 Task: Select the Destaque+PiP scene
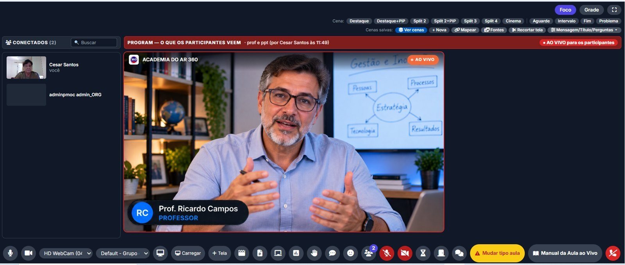(x=391, y=21)
